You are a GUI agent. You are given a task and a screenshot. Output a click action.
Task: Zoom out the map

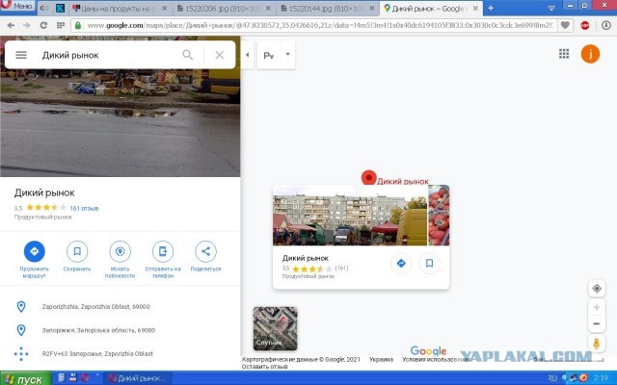pos(597,323)
